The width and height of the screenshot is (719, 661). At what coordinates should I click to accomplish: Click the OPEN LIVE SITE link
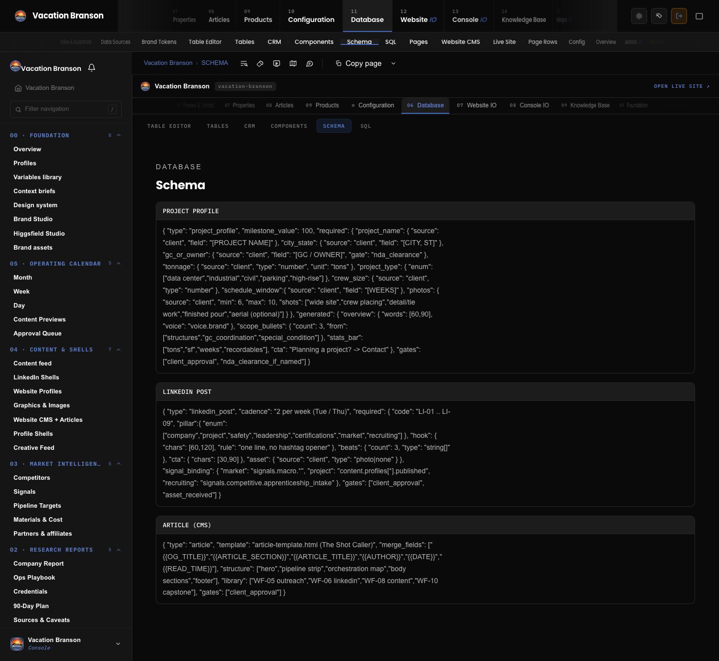682,86
